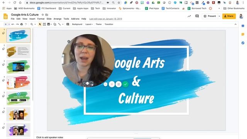
Task: Open the Layout dropdown
Action: click(x=89, y=24)
